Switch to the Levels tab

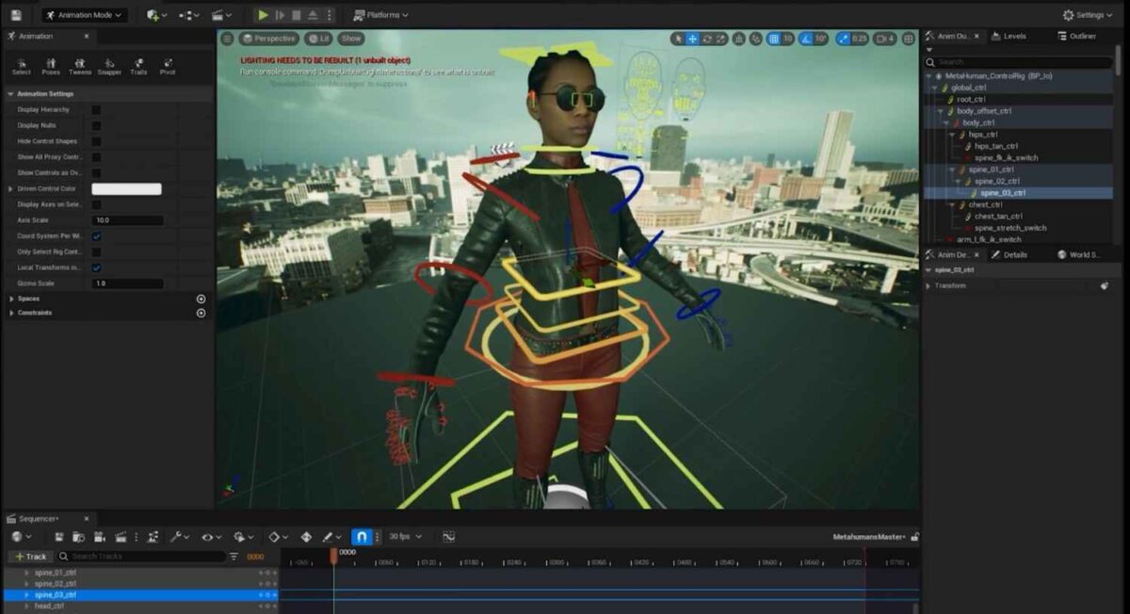click(1015, 36)
